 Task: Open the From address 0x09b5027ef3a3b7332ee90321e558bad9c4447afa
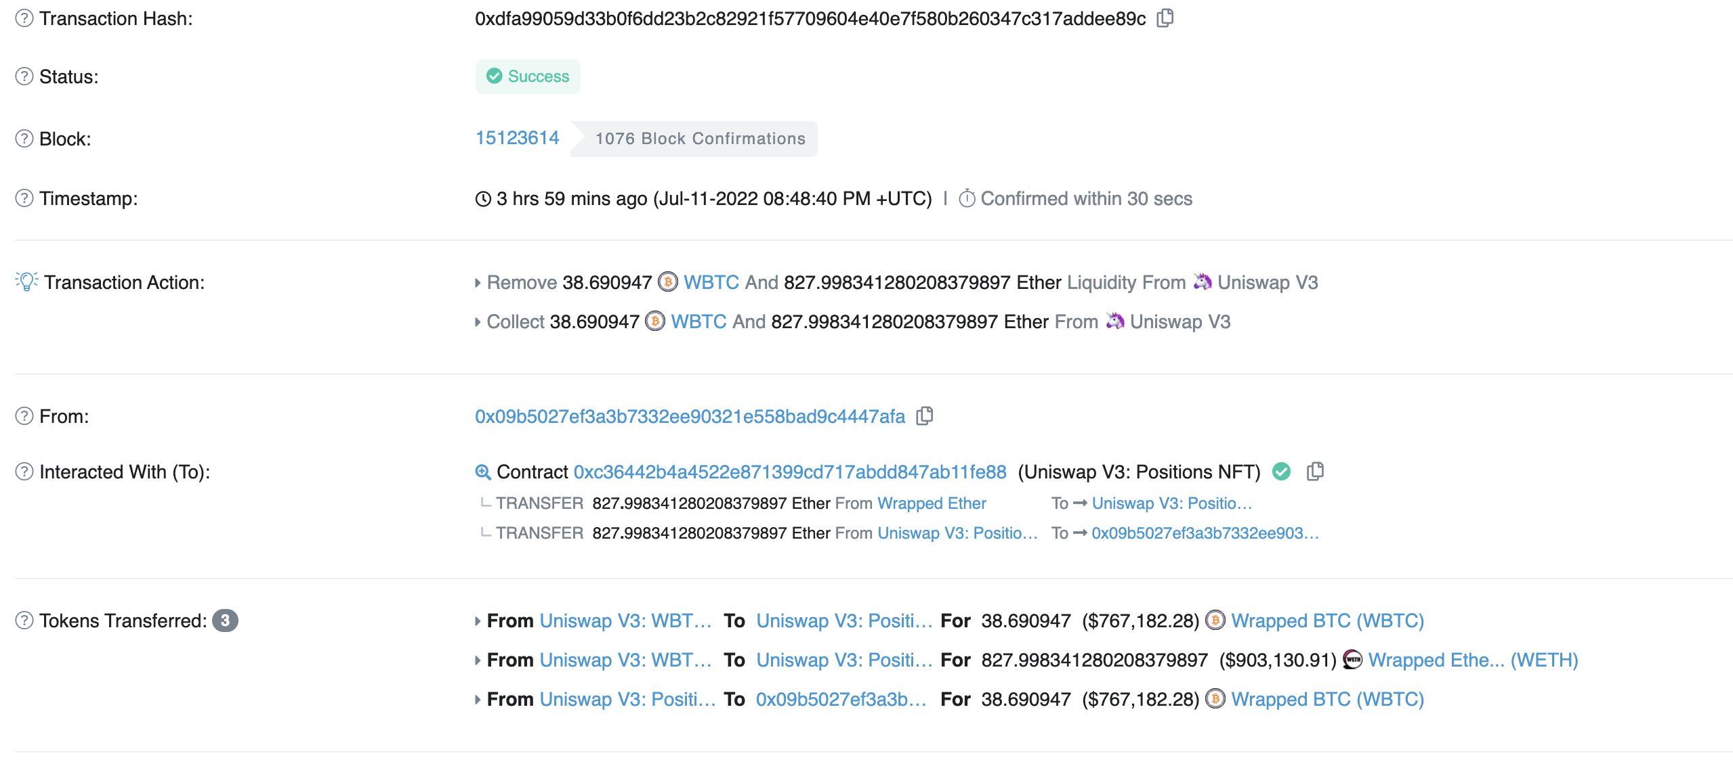point(690,416)
